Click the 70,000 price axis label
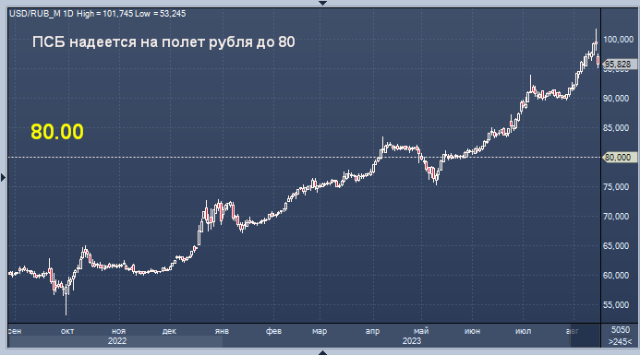This screenshot has width=640, height=355. (x=616, y=217)
